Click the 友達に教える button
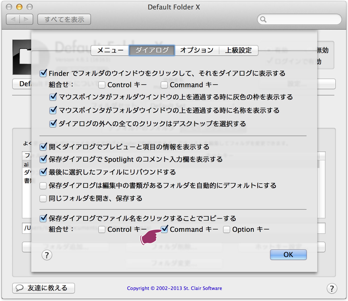 (x=44, y=288)
